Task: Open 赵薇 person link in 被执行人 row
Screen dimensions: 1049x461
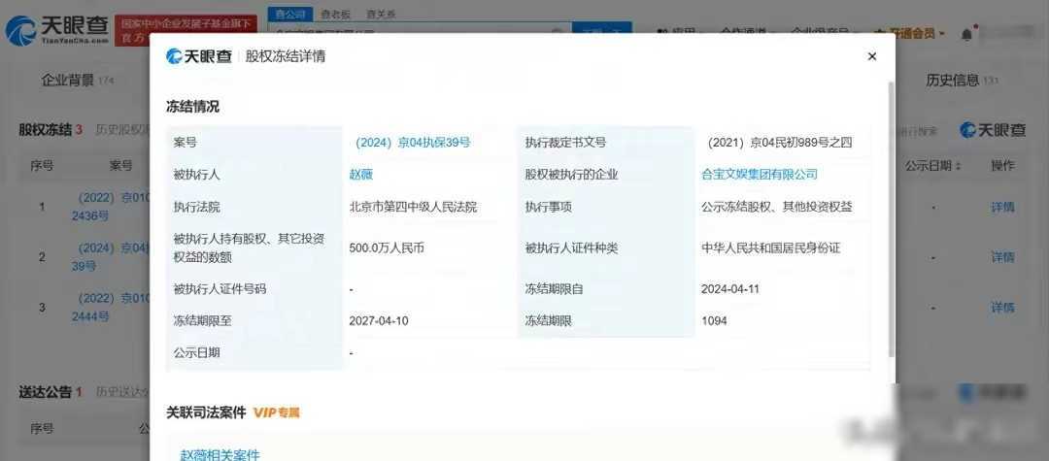Action: [x=360, y=175]
